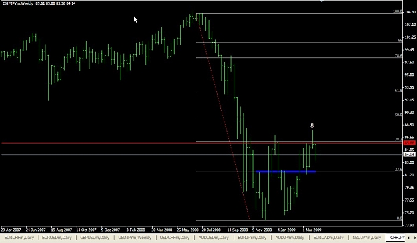
Task: Click the CHFJPYm,Weekly chart title text
Action: point(18,3)
